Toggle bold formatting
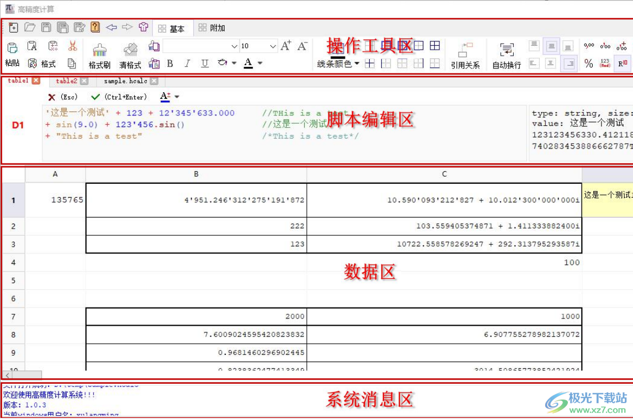The height and width of the screenshot is (419, 633). (170, 63)
